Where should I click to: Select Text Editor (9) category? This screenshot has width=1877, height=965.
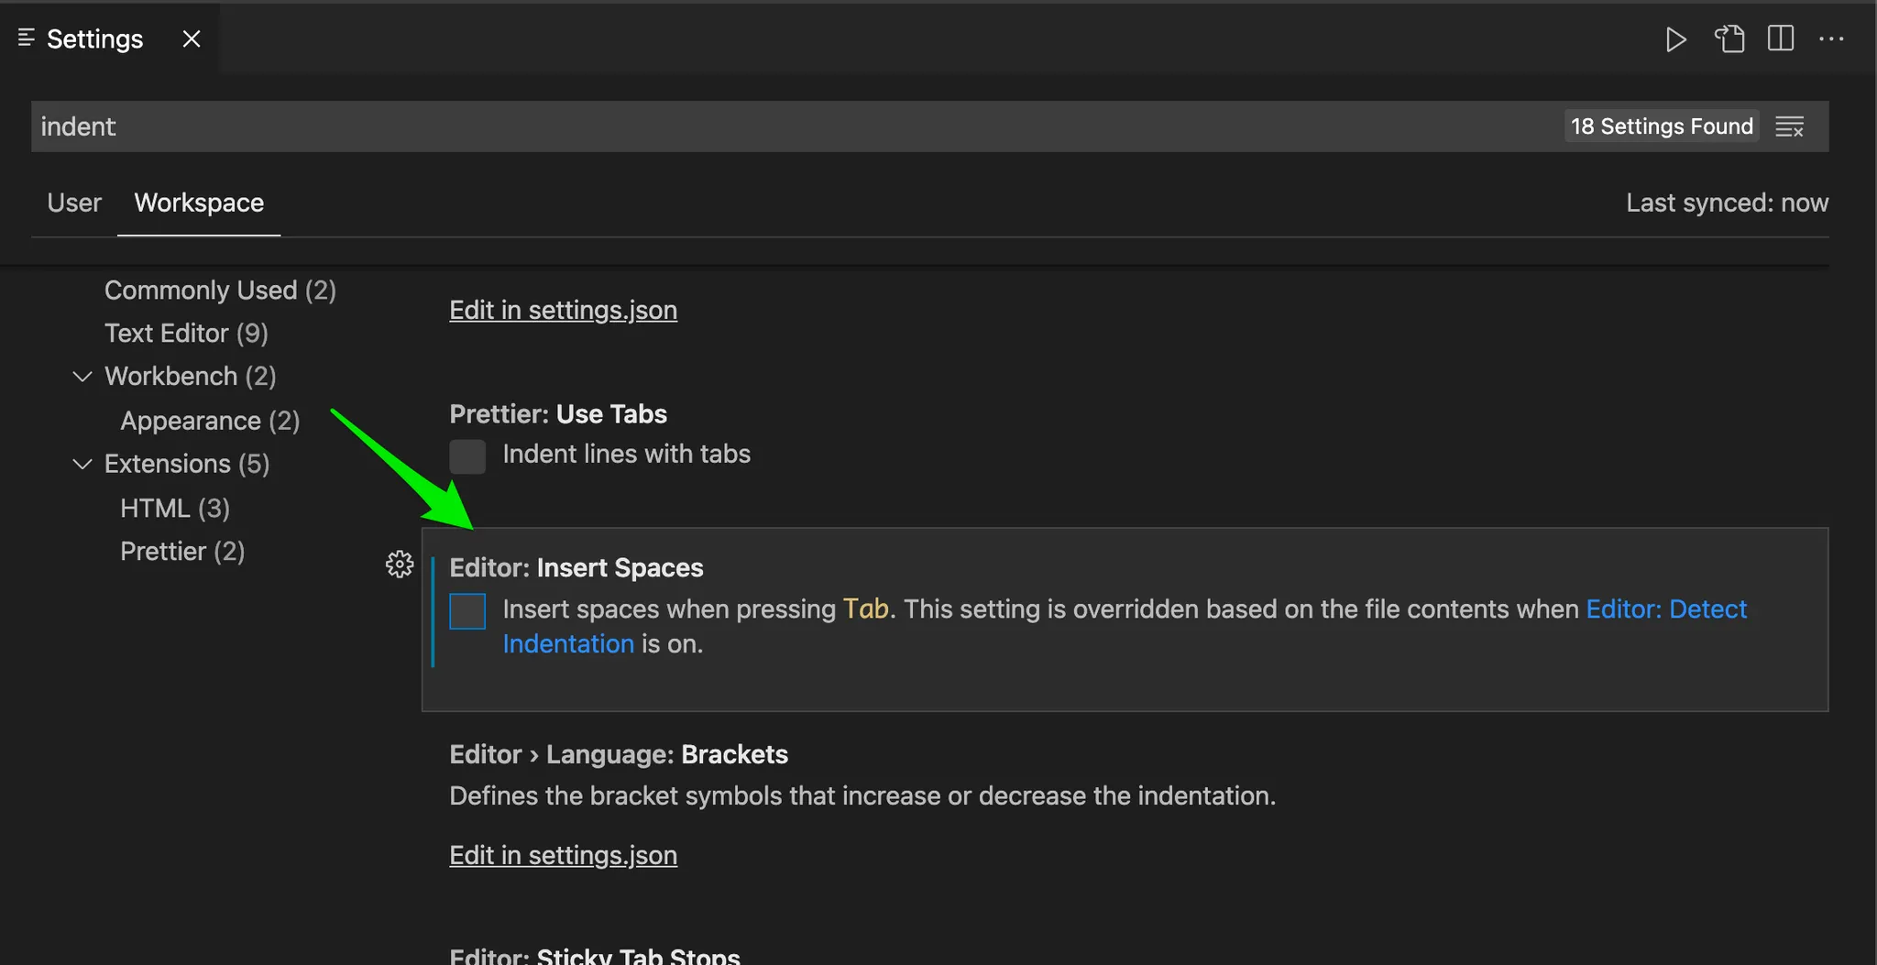pyautogui.click(x=186, y=334)
